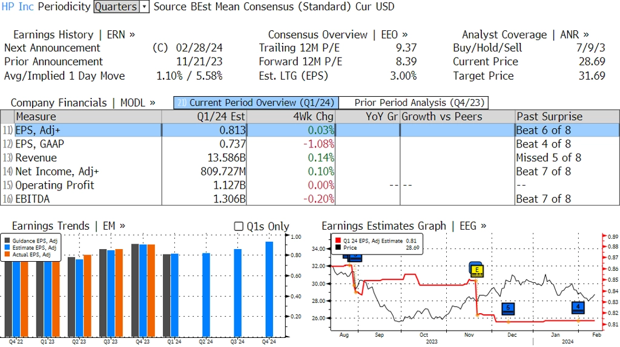This screenshot has width=620, height=347.
Task: Click the orange Actual EPS, Adj legend swatch
Action: pos(7,255)
